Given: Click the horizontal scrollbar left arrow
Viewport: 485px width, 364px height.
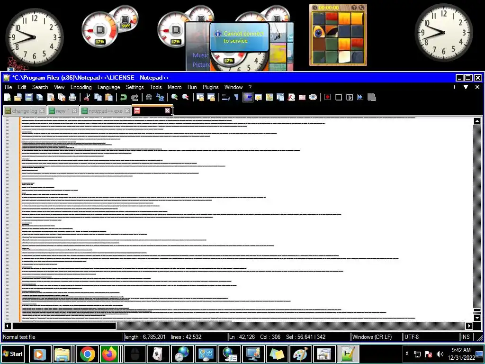Looking at the screenshot, I should tap(8, 326).
